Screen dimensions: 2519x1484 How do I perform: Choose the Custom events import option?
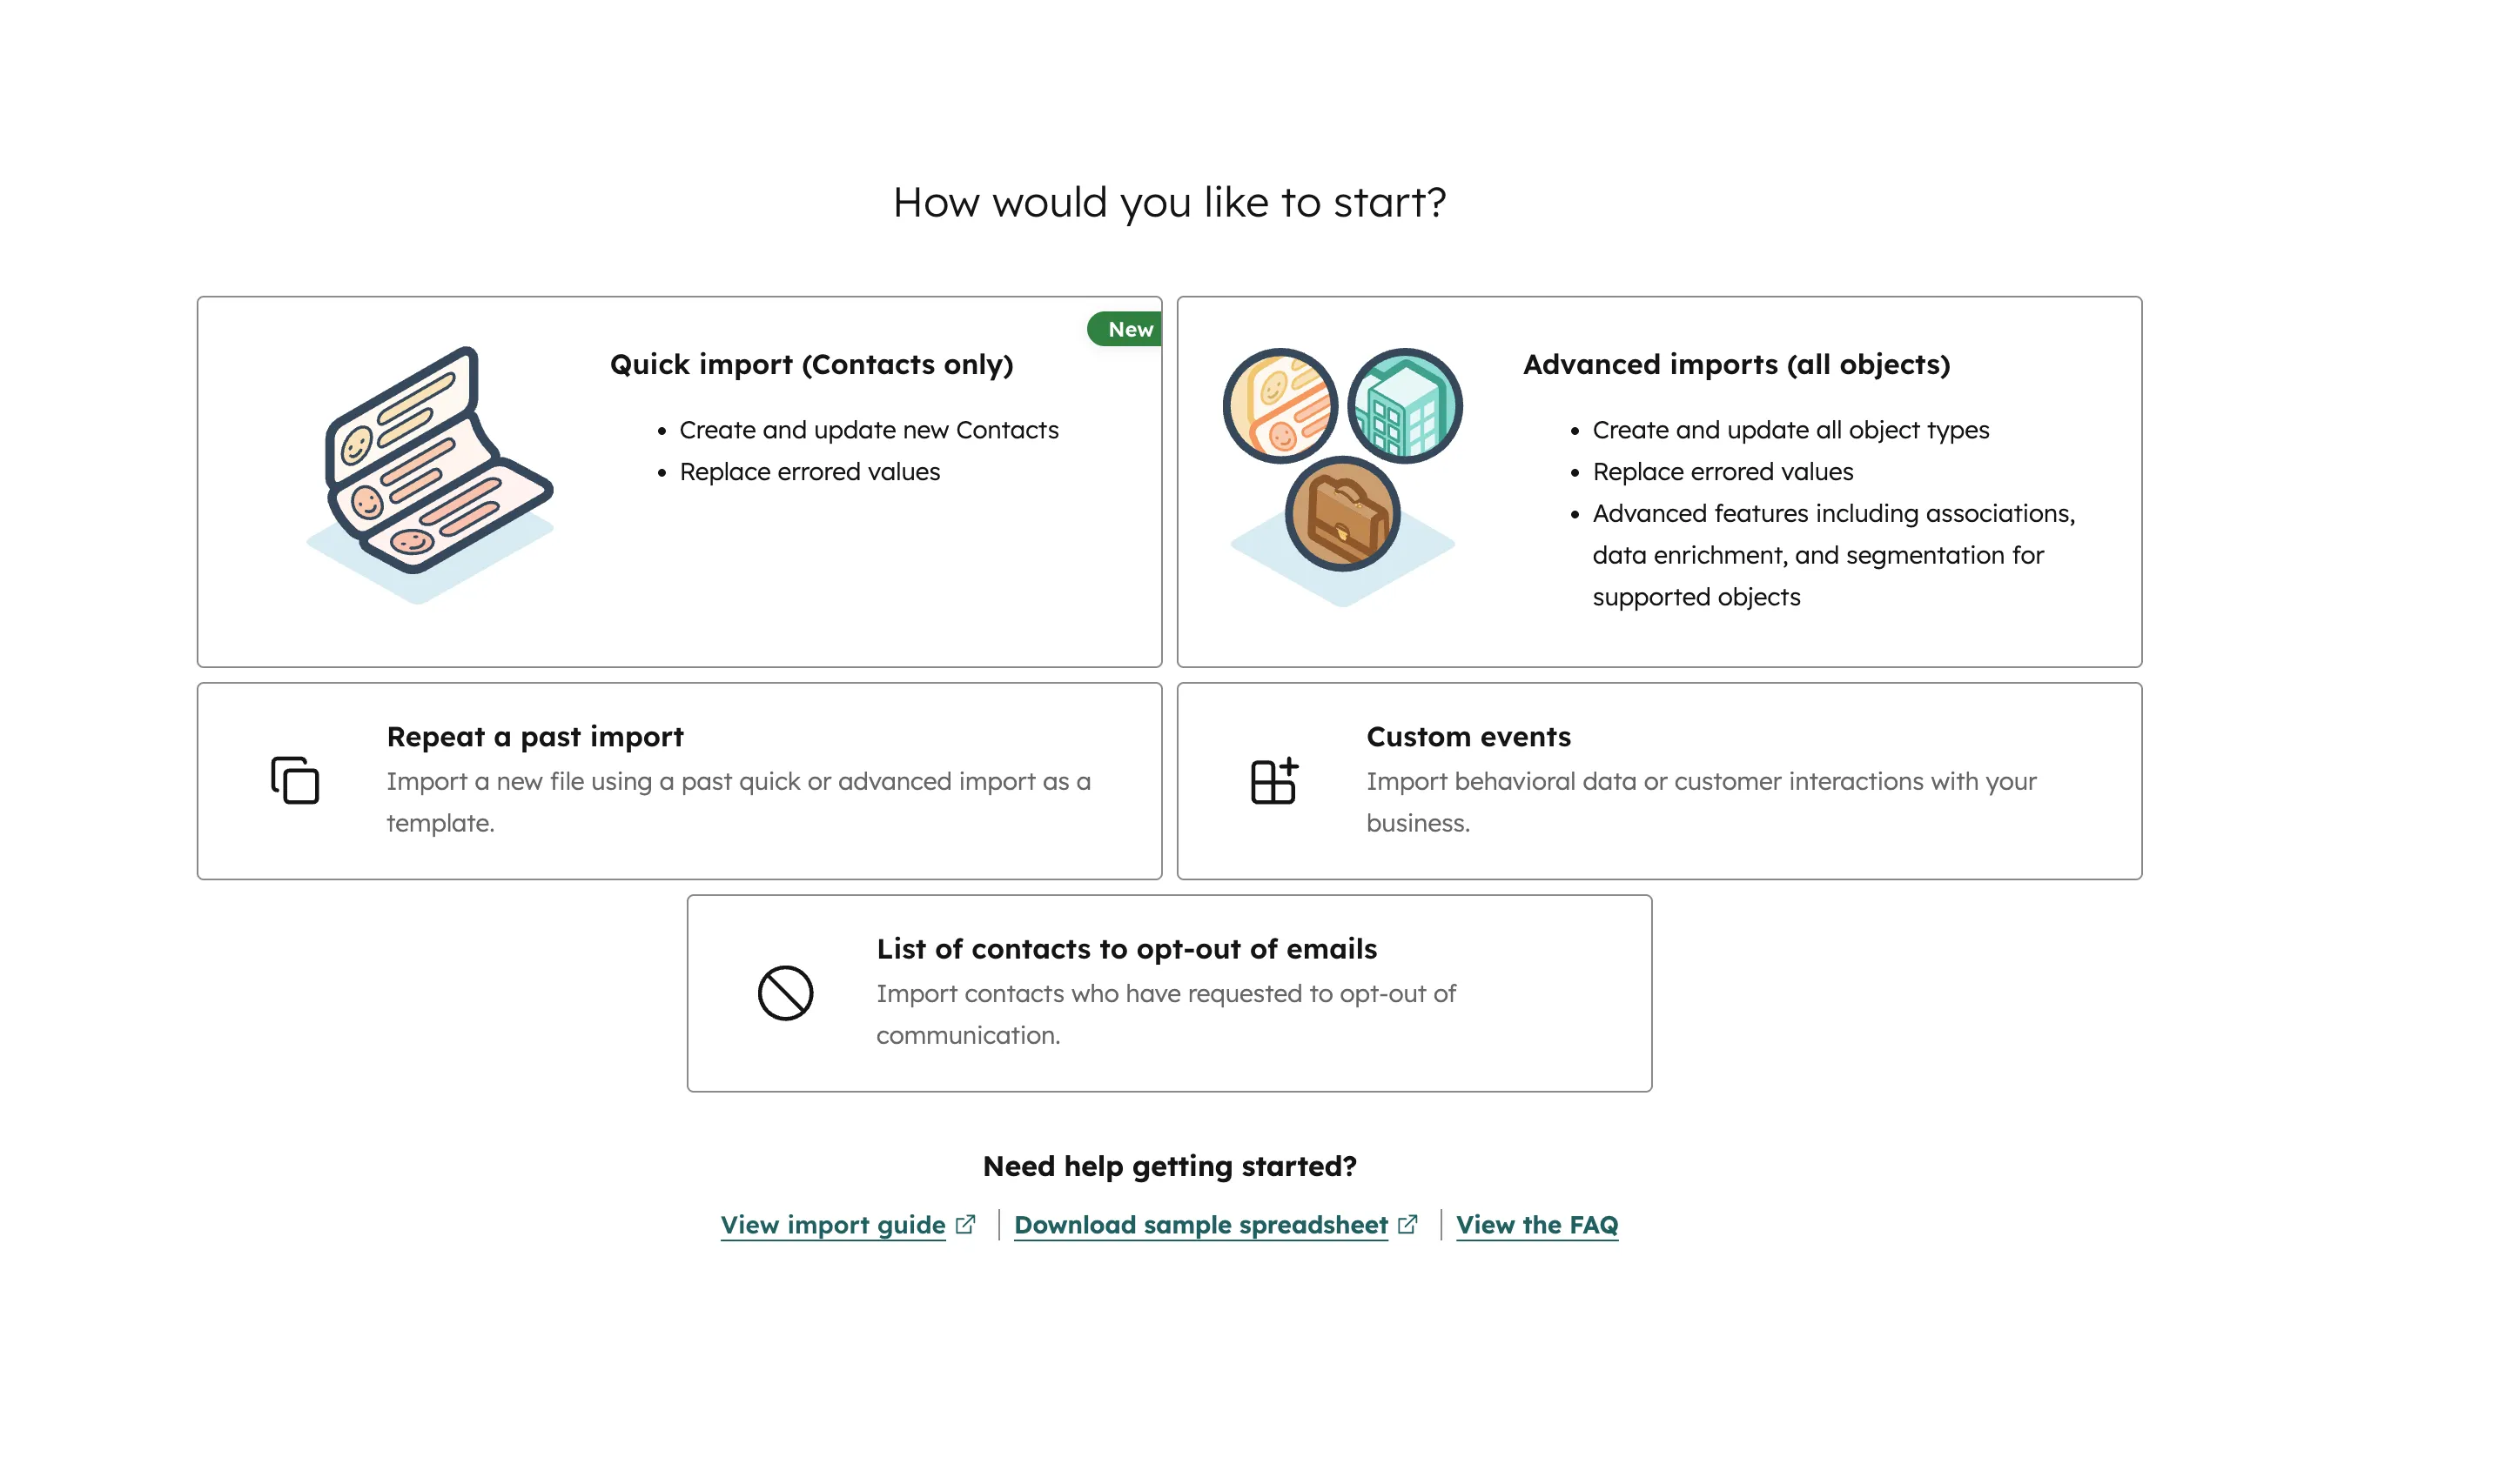tap(1659, 781)
